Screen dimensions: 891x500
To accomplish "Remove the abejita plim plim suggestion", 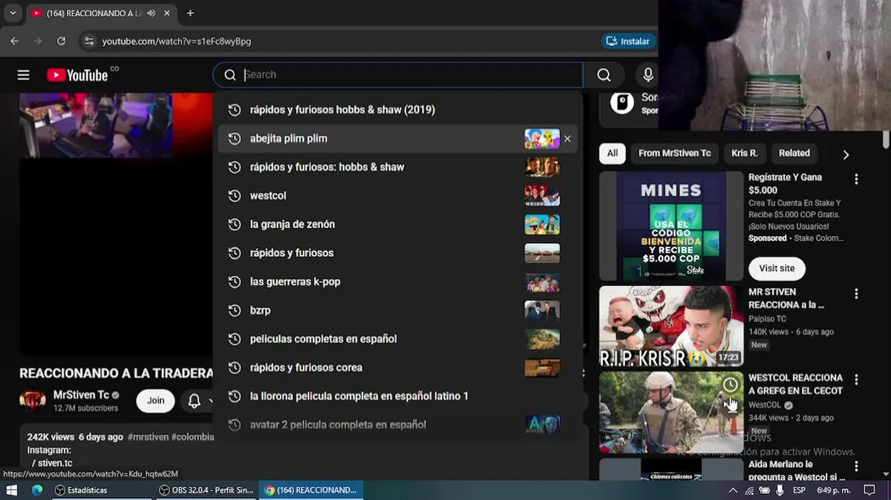I will 568,138.
